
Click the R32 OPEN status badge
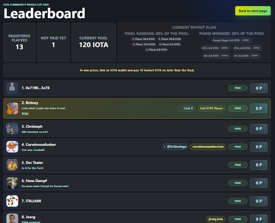tap(224, 48)
